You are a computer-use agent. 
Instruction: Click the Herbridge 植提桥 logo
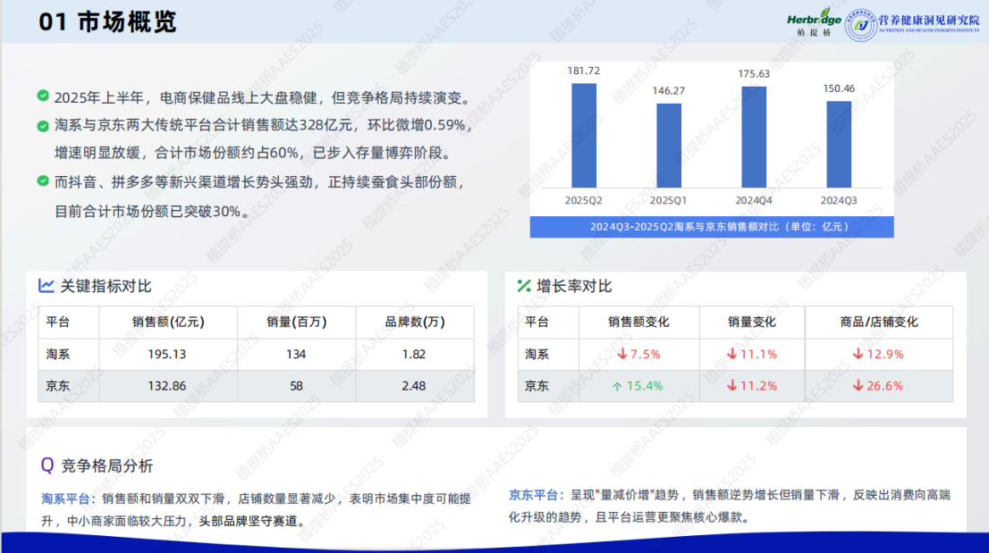pyautogui.click(x=814, y=22)
